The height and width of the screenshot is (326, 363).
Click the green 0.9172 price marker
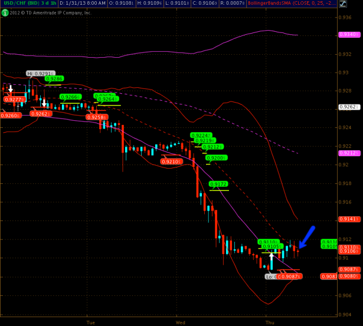219,184
